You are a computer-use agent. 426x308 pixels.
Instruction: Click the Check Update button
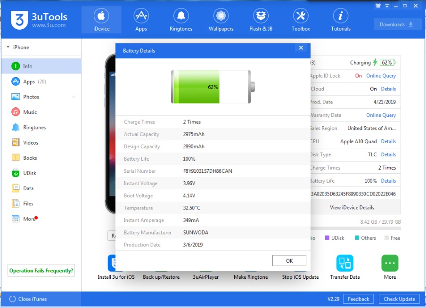pyautogui.click(x=399, y=299)
